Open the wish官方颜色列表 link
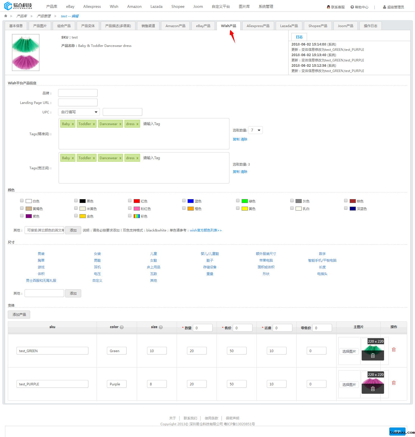 (205, 230)
